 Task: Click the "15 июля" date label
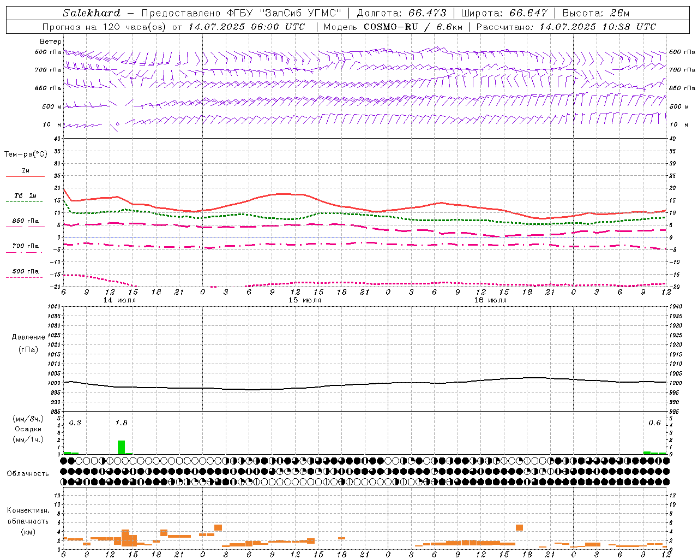click(x=305, y=300)
